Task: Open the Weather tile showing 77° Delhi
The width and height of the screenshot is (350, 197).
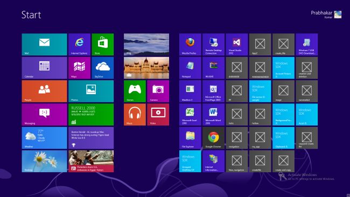Action: (x=44, y=138)
